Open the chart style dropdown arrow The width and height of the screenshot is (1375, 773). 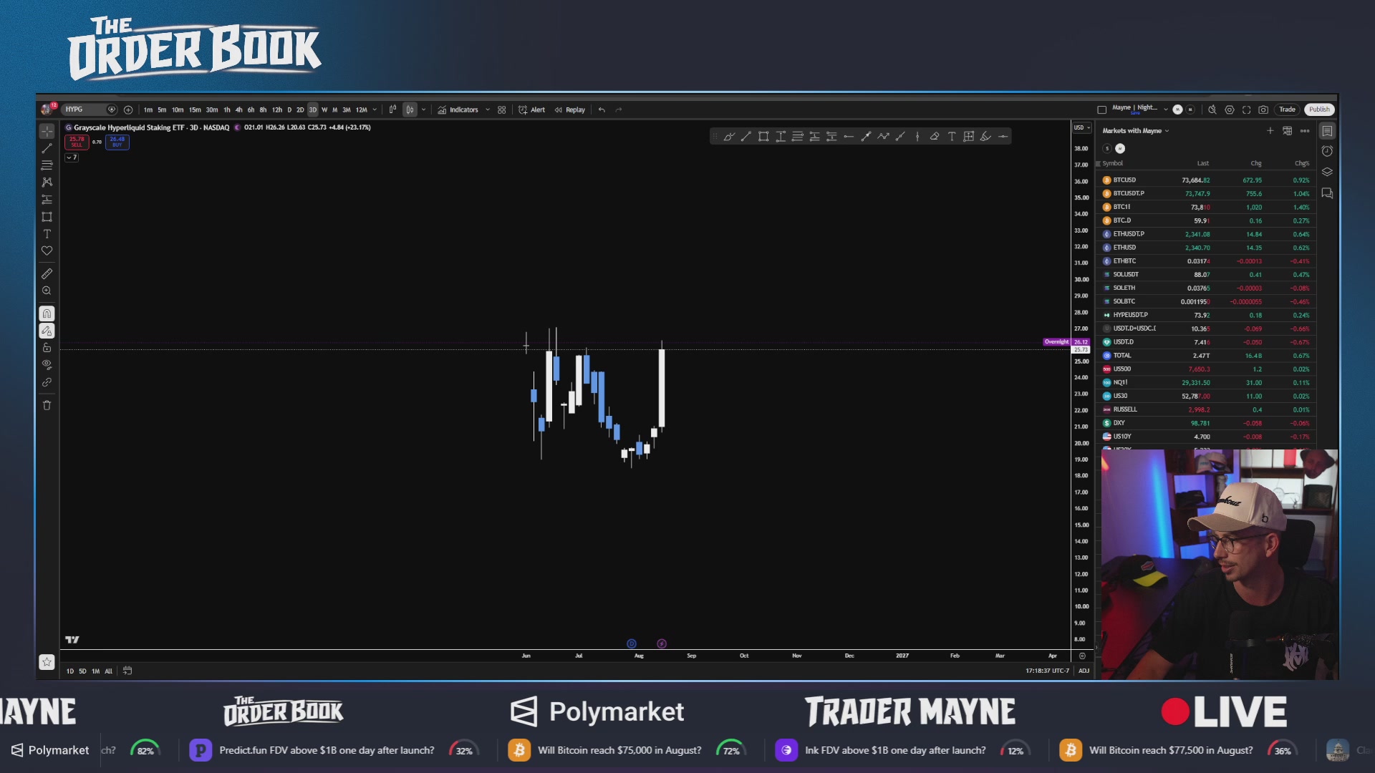[423, 110]
